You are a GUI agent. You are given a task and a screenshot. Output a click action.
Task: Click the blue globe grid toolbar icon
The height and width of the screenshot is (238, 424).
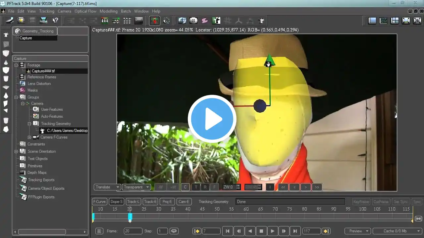(x=182, y=20)
